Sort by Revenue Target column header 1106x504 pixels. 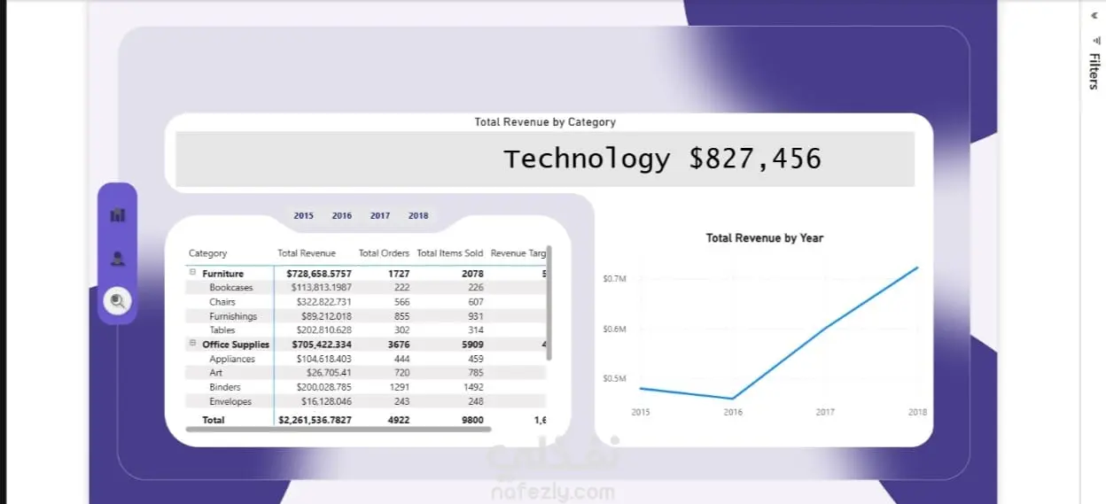518,253
